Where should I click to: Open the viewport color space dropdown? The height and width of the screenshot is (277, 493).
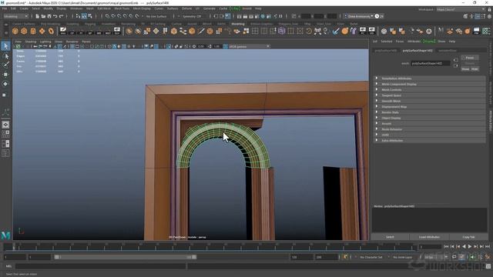249,46
